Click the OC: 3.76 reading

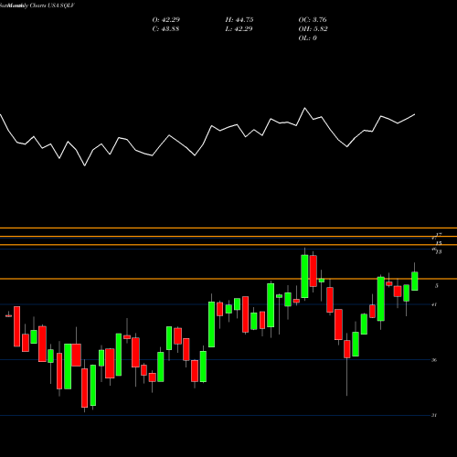click(313, 20)
